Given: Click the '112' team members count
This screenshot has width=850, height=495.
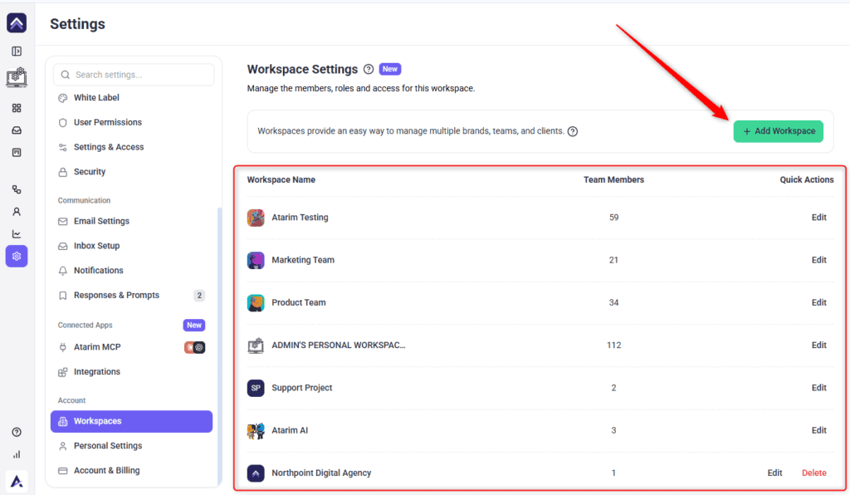Looking at the screenshot, I should coord(613,346).
